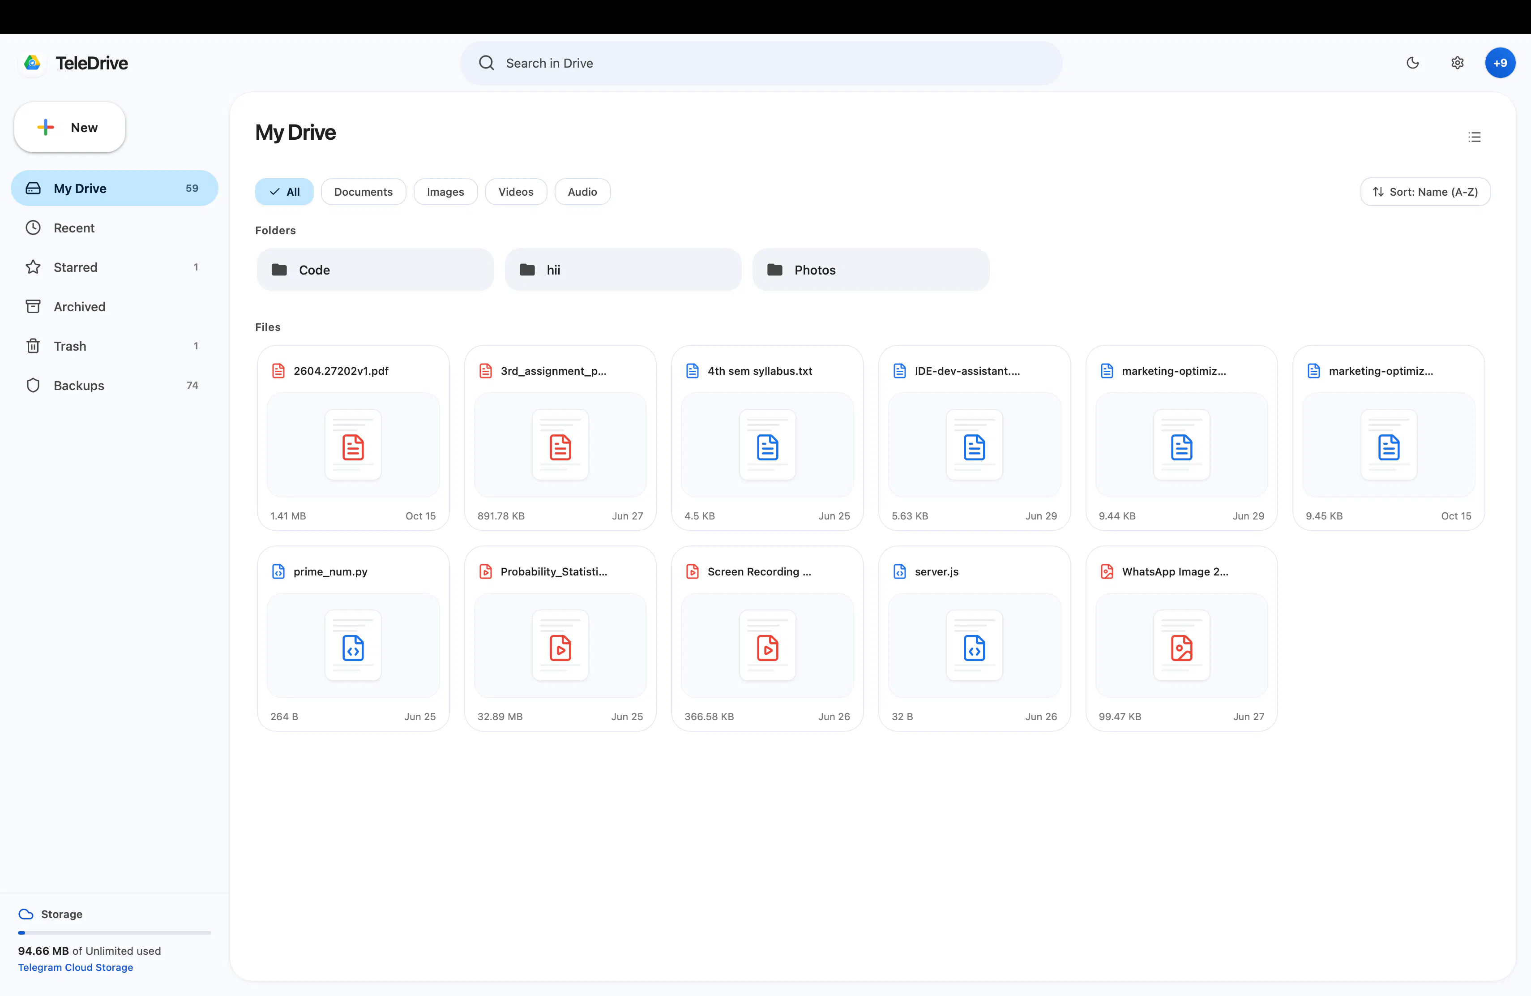Click the prime_num.py code file icon
The height and width of the screenshot is (996, 1531).
click(278, 571)
